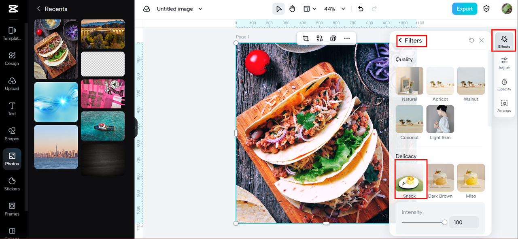Apply the Dark Brown filter

click(x=440, y=178)
